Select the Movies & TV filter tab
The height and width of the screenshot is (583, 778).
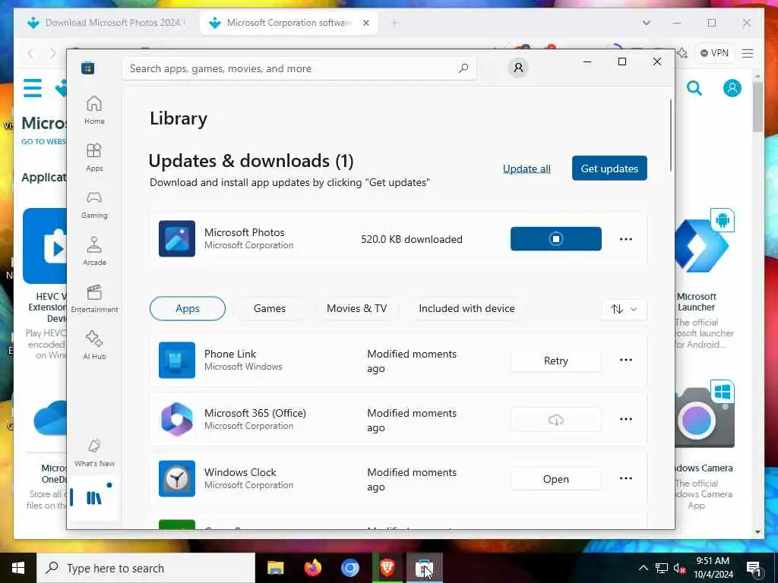pyautogui.click(x=356, y=308)
